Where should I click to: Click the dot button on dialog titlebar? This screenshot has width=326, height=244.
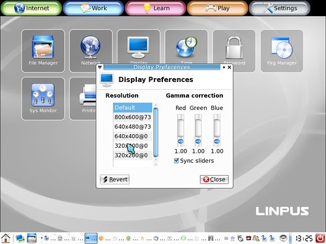tap(224, 67)
